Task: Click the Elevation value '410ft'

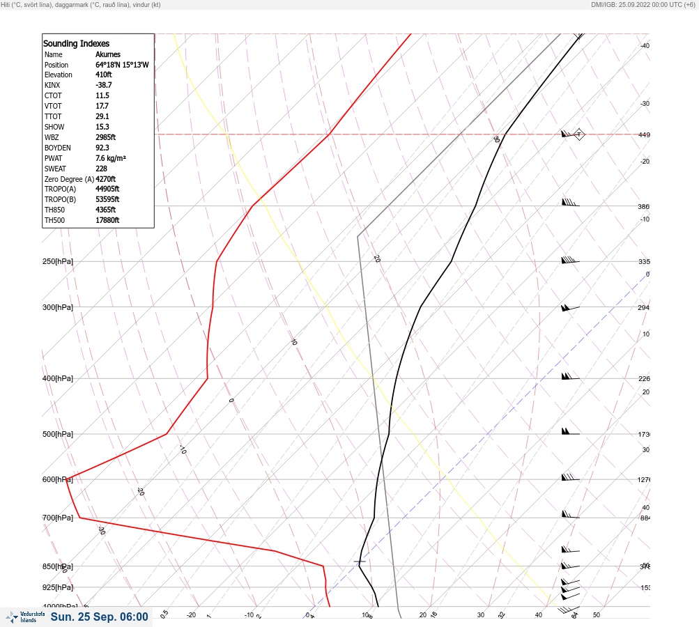Action: pyautogui.click(x=103, y=75)
